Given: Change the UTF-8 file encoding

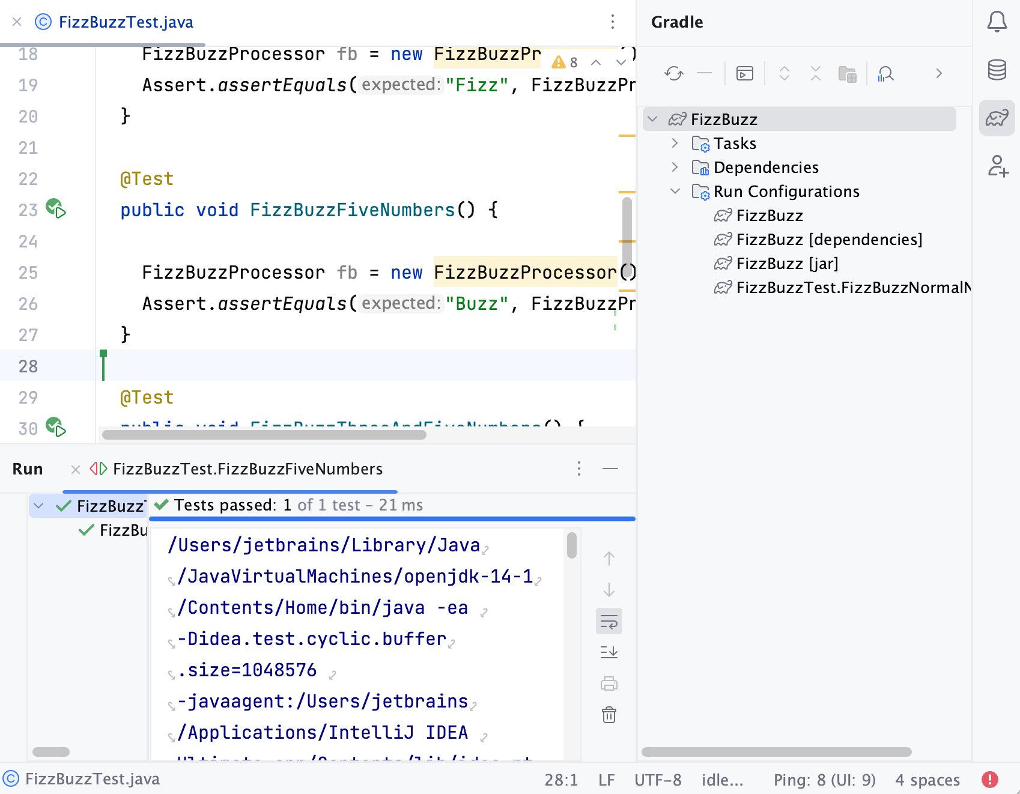Looking at the screenshot, I should tap(657, 779).
